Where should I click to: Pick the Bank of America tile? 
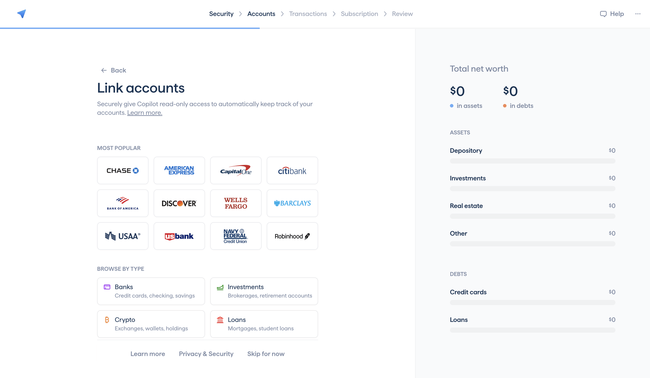tap(123, 203)
